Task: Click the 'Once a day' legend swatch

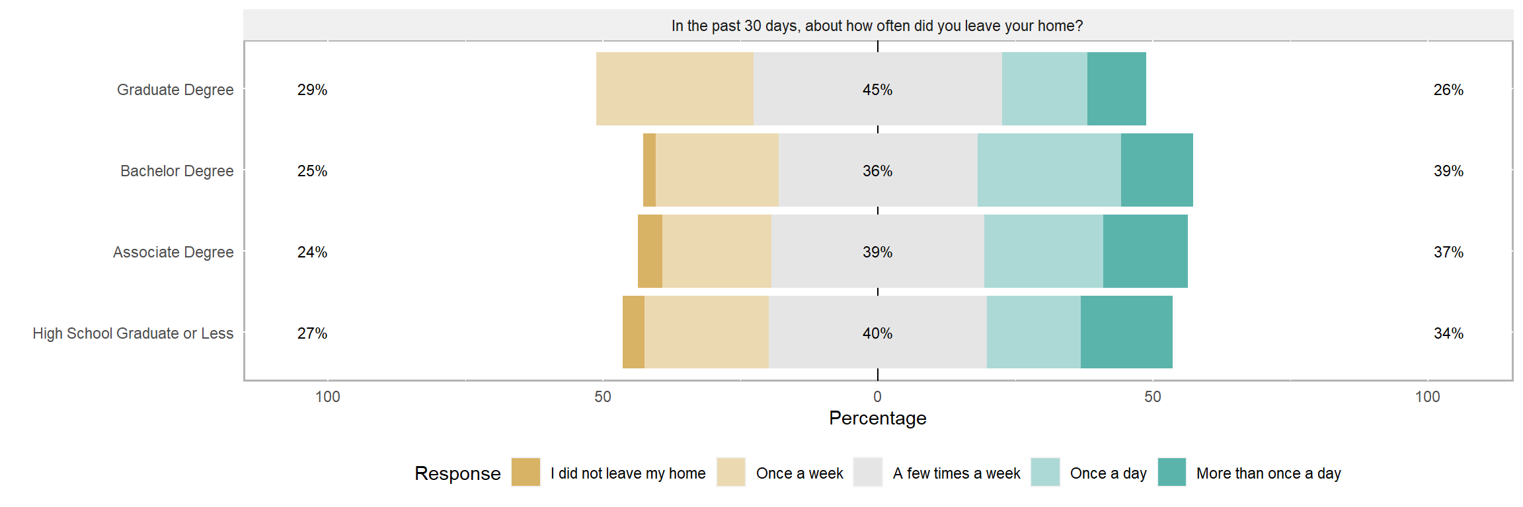Action: coord(1044,472)
